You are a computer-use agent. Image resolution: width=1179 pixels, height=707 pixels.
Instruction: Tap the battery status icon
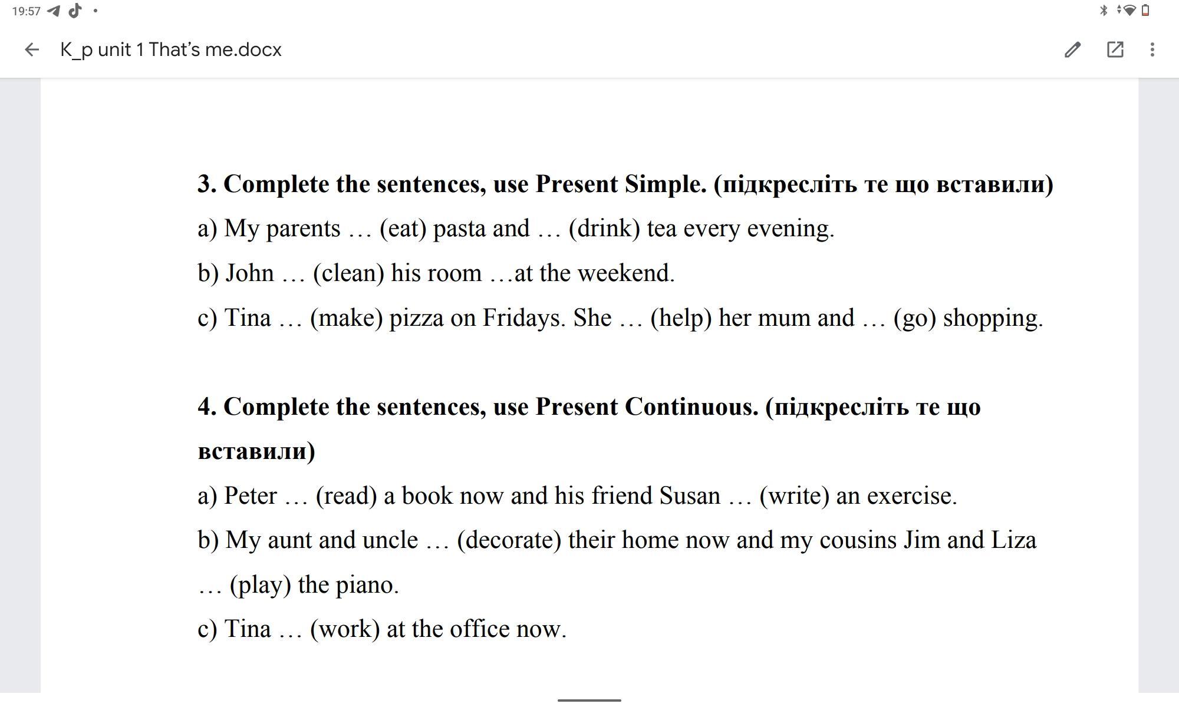click(1145, 10)
